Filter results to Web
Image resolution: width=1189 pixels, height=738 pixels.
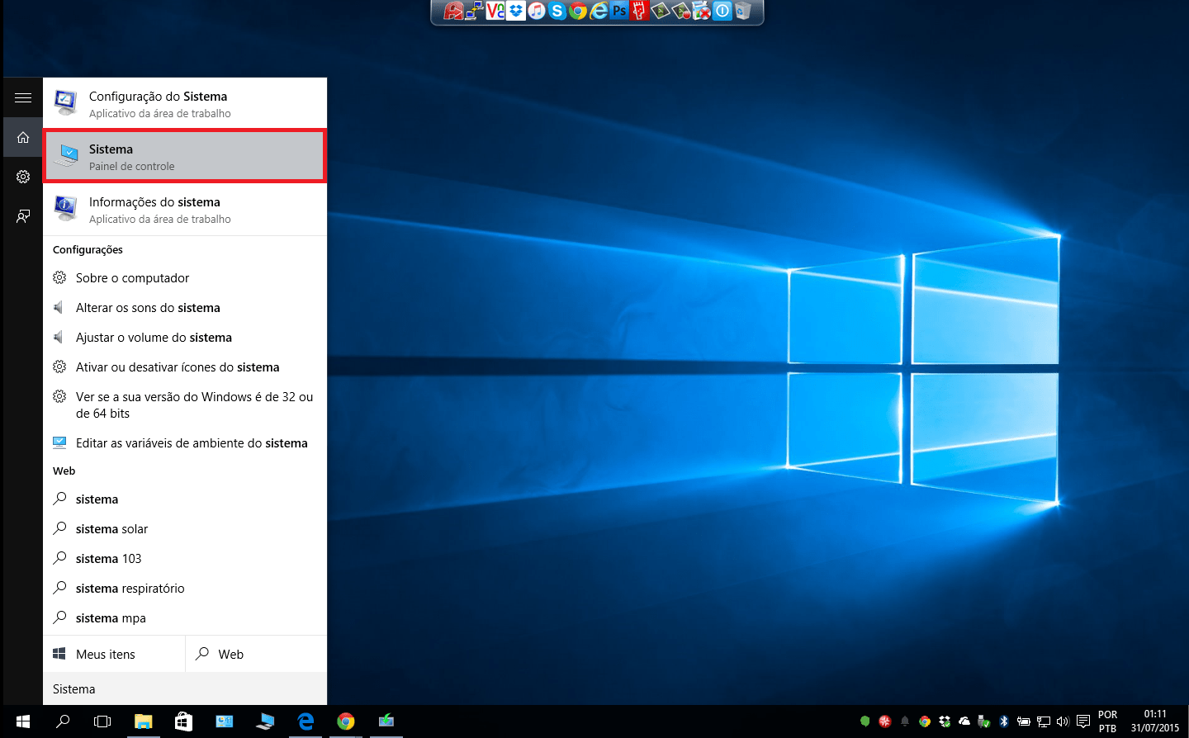(x=256, y=654)
